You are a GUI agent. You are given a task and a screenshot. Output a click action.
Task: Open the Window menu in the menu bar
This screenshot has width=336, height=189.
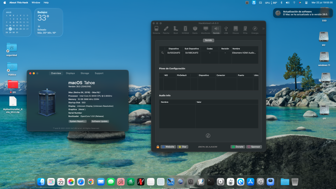pyautogui.click(x=36, y=3)
